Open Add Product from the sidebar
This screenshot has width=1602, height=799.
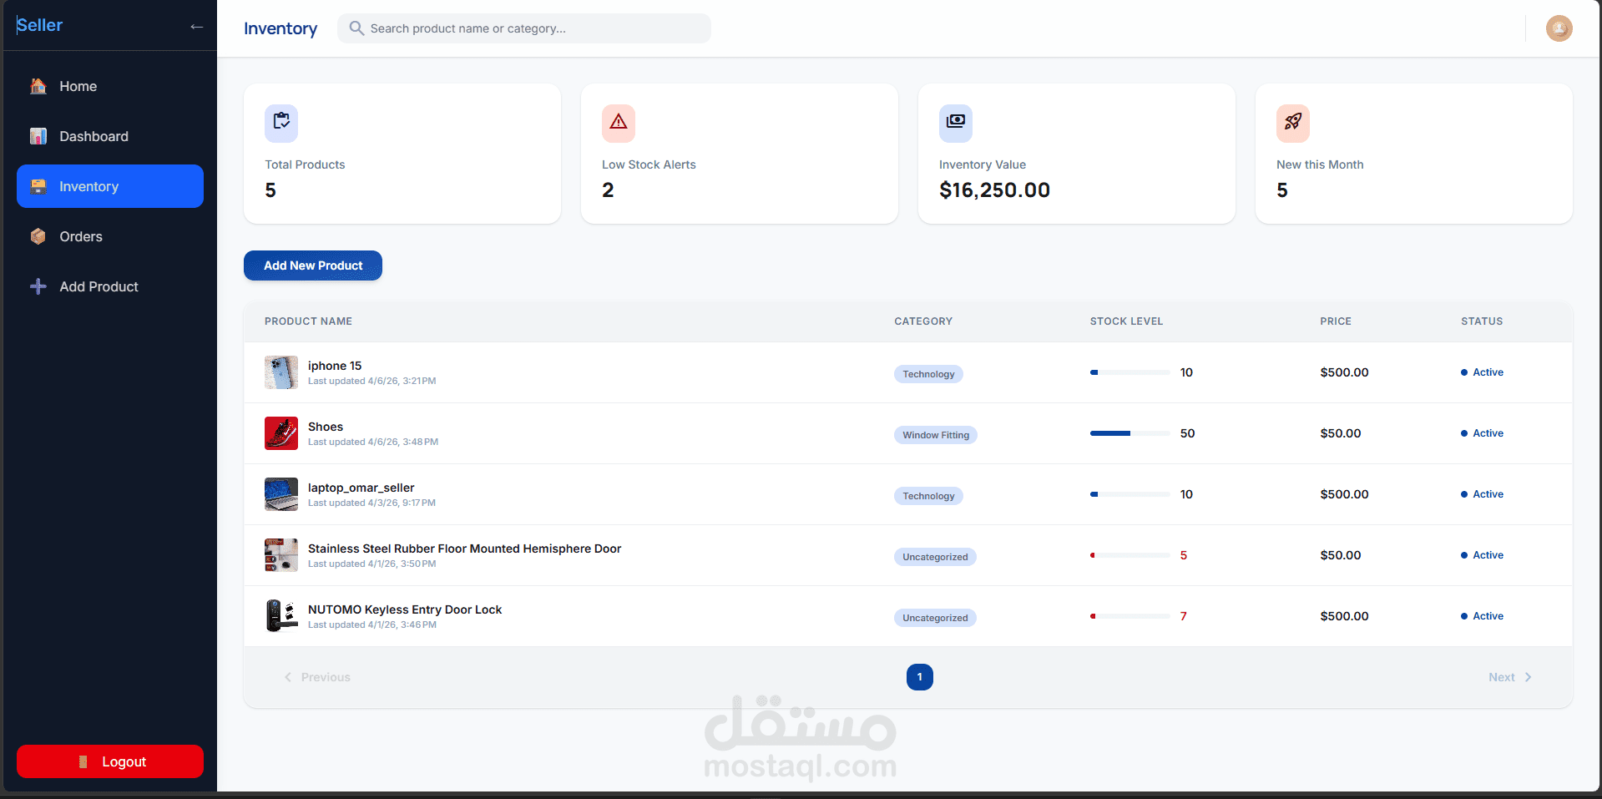pyautogui.click(x=110, y=286)
